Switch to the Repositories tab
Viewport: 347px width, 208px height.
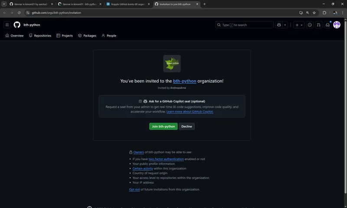coord(40,35)
